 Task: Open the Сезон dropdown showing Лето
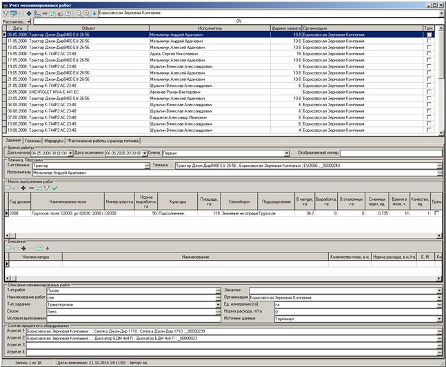[219, 311]
